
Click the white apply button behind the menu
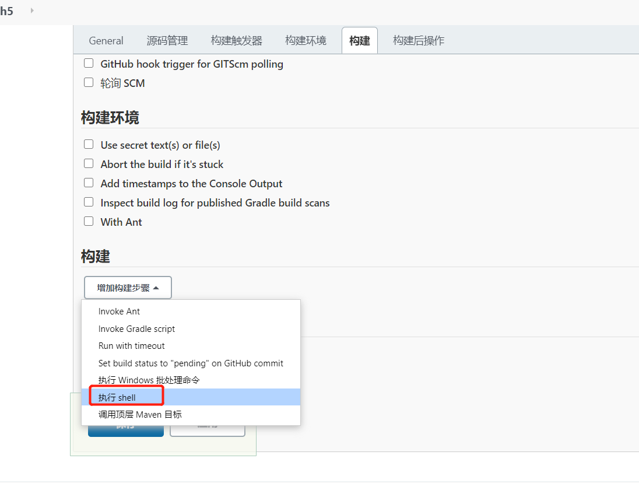(x=208, y=431)
